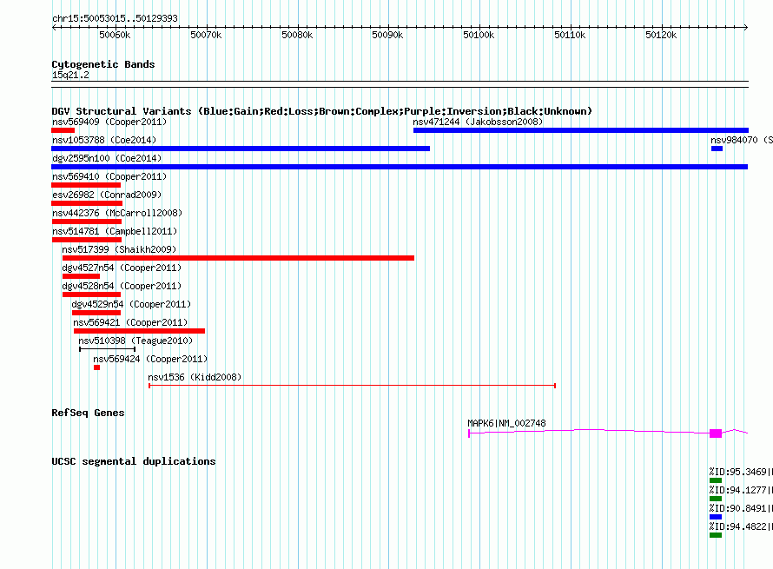Click the UCSC segmental duplications track title
The width and height of the screenshot is (773, 569).
[x=134, y=461]
